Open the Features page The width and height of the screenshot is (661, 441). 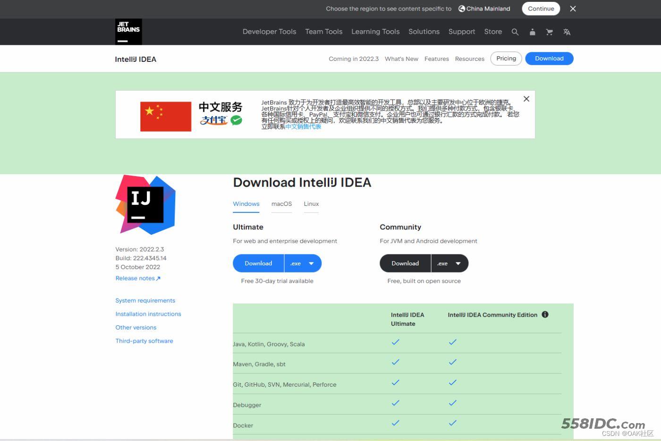point(436,59)
